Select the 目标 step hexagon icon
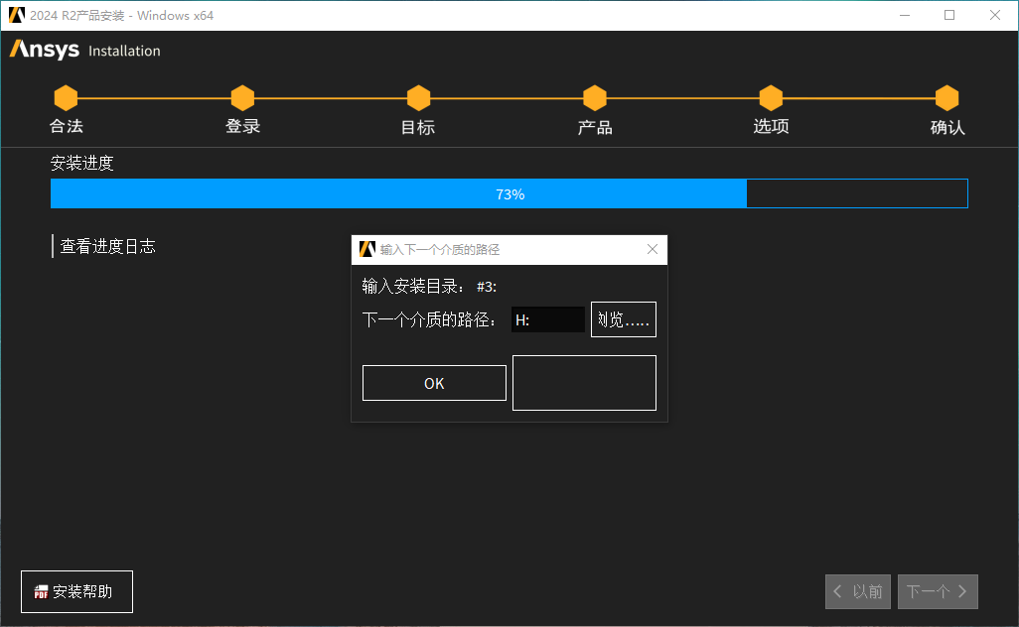This screenshot has width=1019, height=627. coord(418,96)
